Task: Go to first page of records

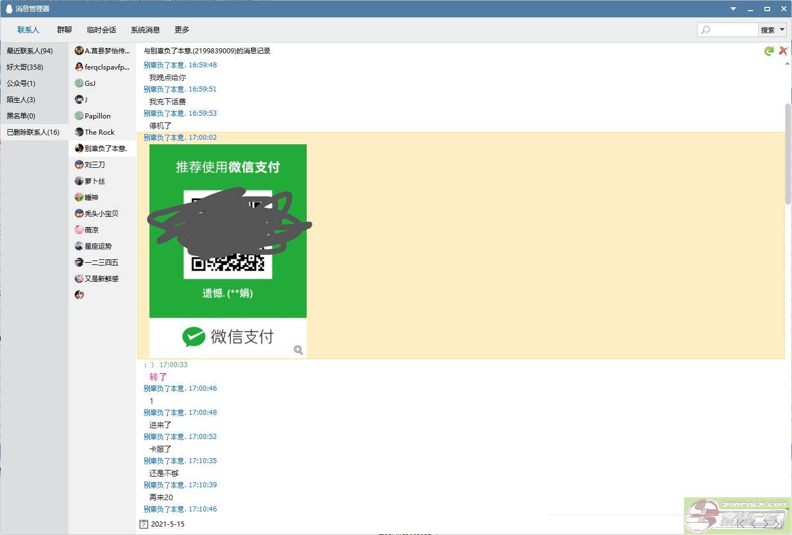Action: [x=741, y=523]
